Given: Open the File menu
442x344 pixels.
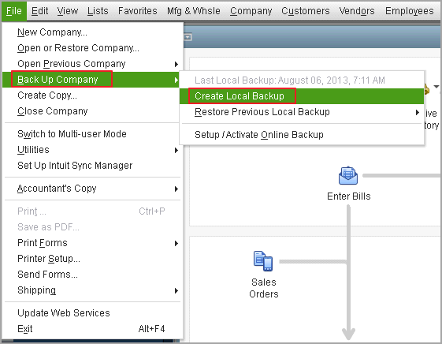Looking at the screenshot, I should (14, 11).
